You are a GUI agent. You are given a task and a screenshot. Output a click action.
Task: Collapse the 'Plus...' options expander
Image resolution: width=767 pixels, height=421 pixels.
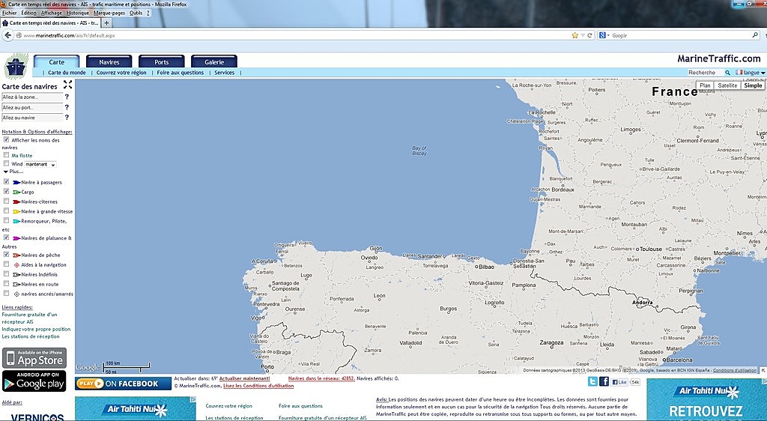[13, 172]
